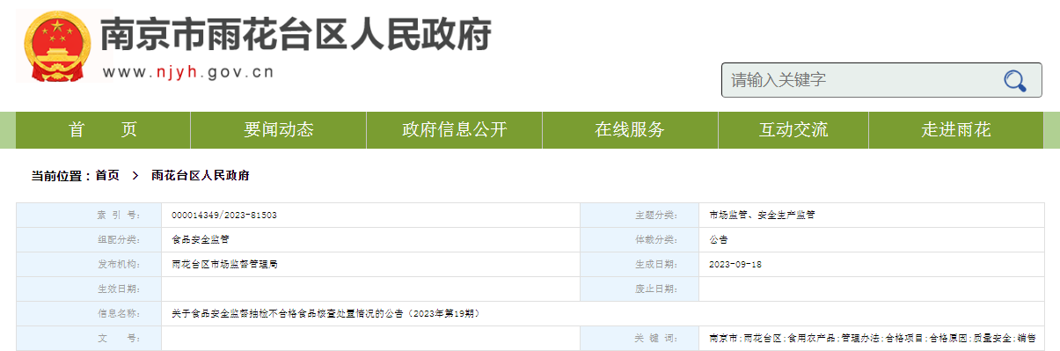1060x351 pixels.
Task: Open the 首页 navigation tab
Action: click(x=103, y=130)
